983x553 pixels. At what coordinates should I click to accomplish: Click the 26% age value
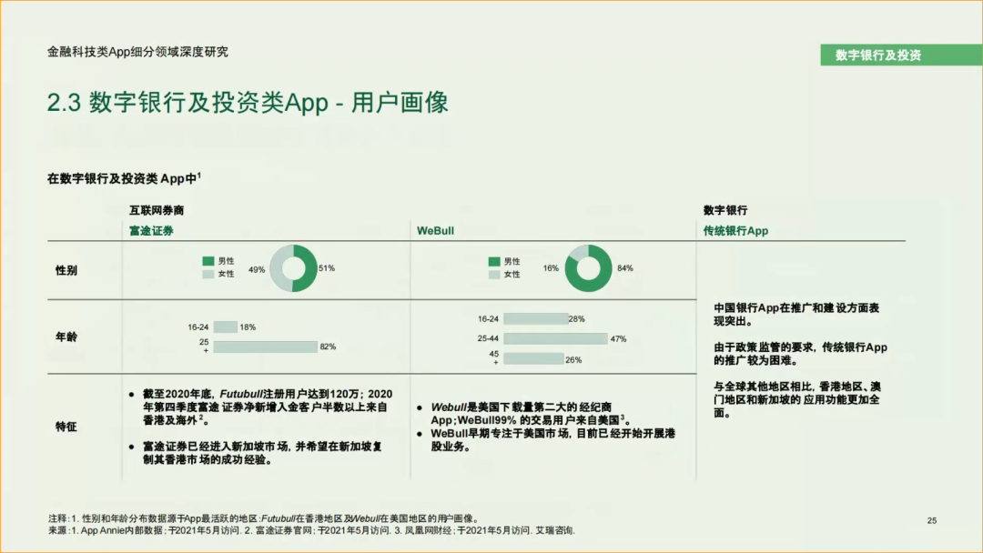573,360
